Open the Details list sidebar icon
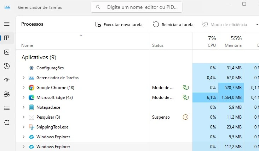This screenshot has height=151, width=259. pyautogui.click(x=7, y=108)
